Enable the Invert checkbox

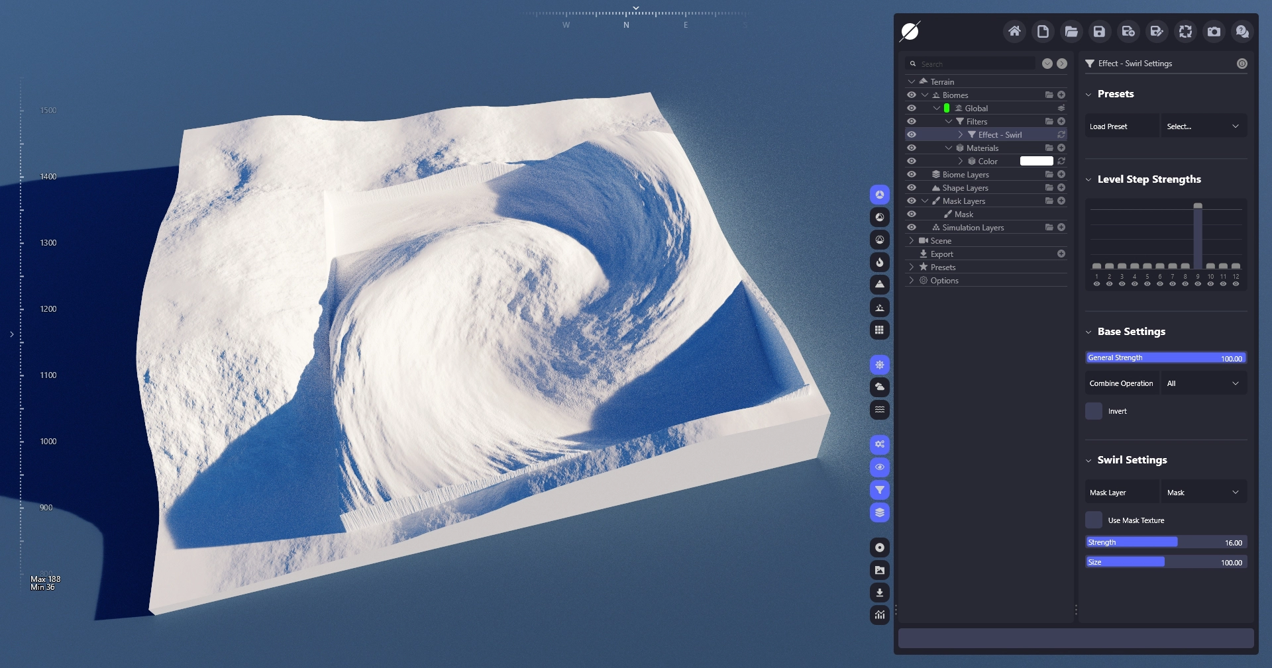[x=1094, y=411]
